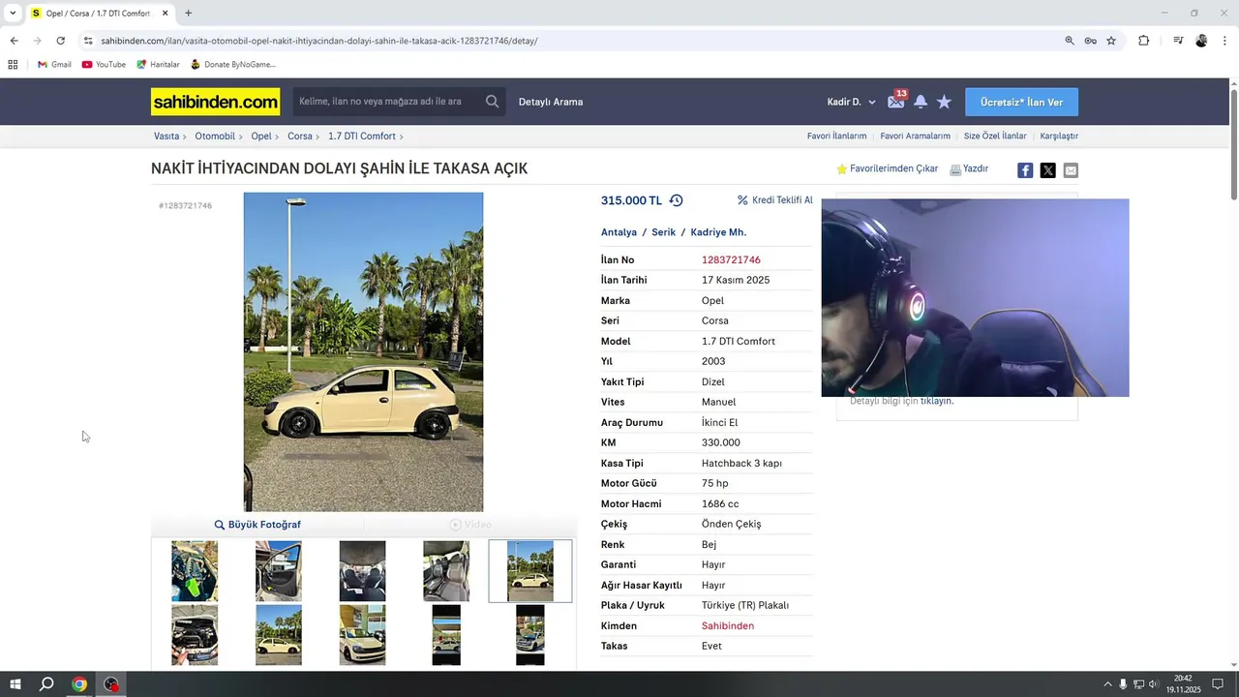This screenshot has height=697, width=1239.
Task: Open the notifications bell icon
Action: click(x=921, y=102)
